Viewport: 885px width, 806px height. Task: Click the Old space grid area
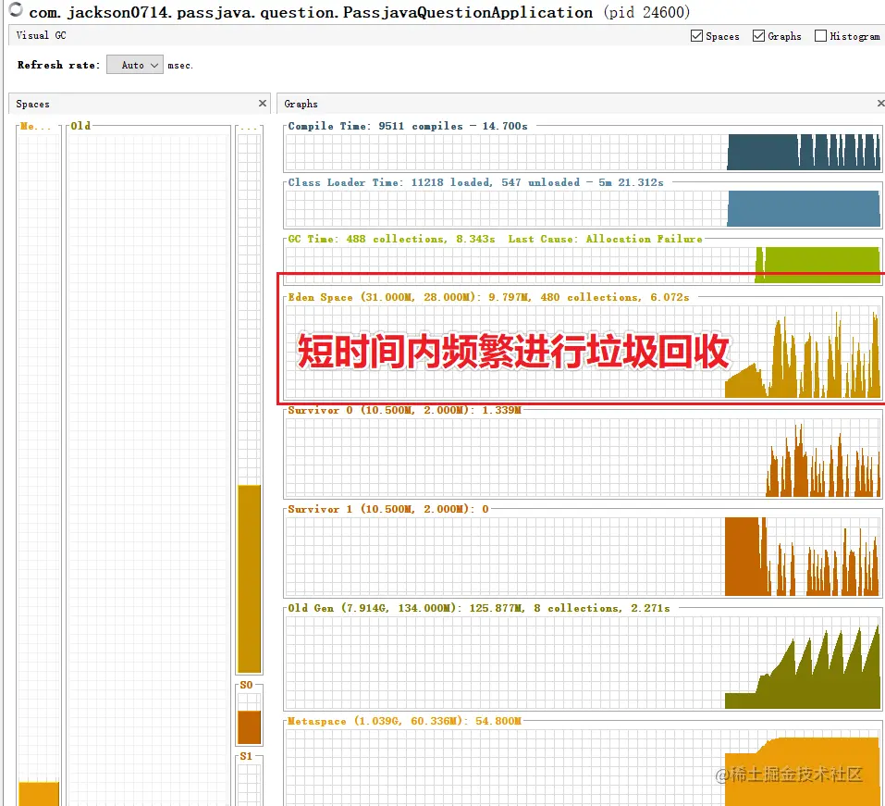(x=149, y=469)
